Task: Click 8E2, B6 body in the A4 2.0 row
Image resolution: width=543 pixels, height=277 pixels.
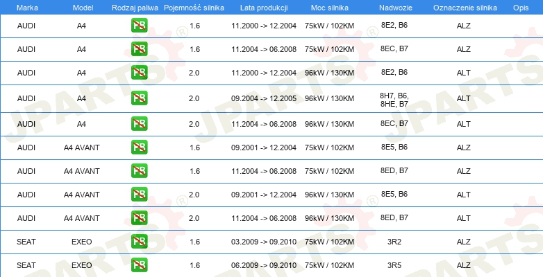Action: click(394, 72)
